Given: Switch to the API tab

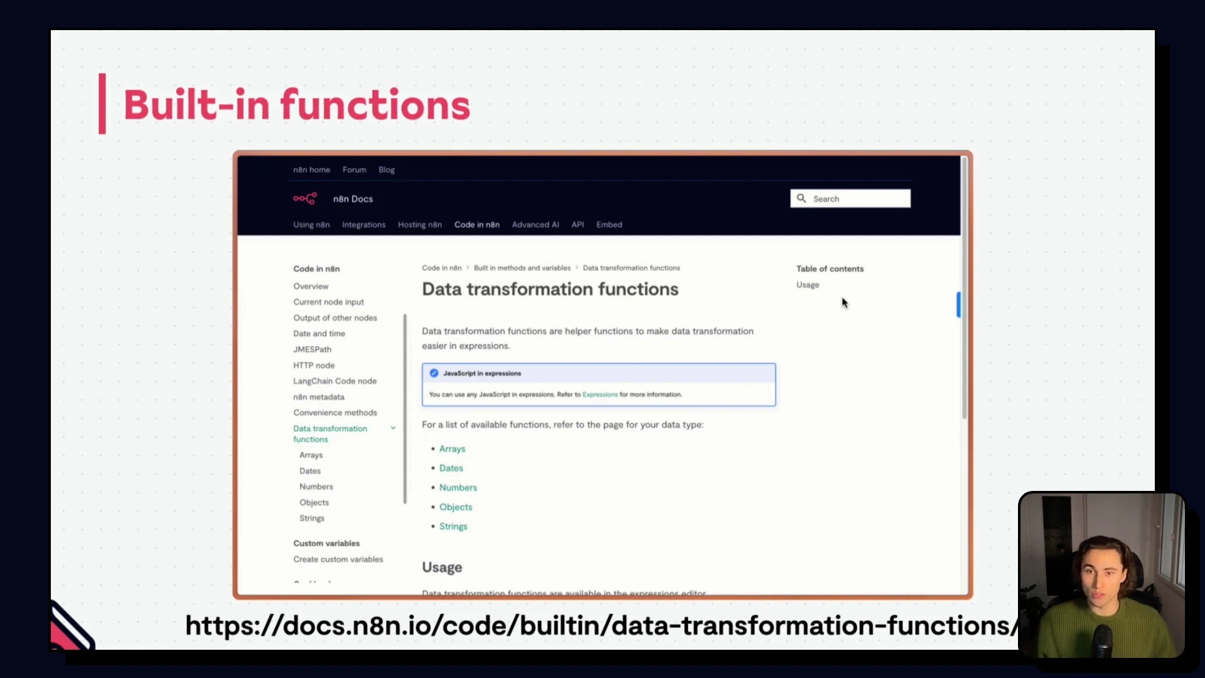Looking at the screenshot, I should click(x=578, y=225).
